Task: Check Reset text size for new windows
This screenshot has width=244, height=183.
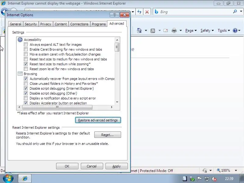Action: tap(26, 59)
